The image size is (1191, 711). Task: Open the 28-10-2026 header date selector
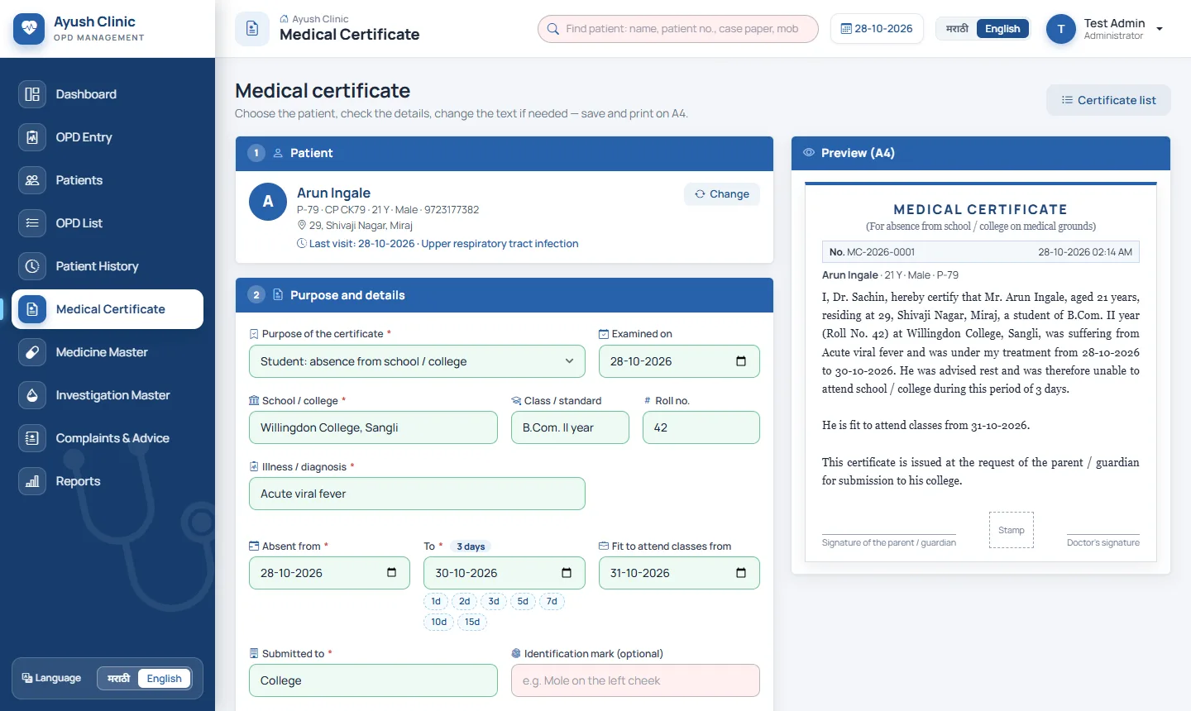click(877, 29)
